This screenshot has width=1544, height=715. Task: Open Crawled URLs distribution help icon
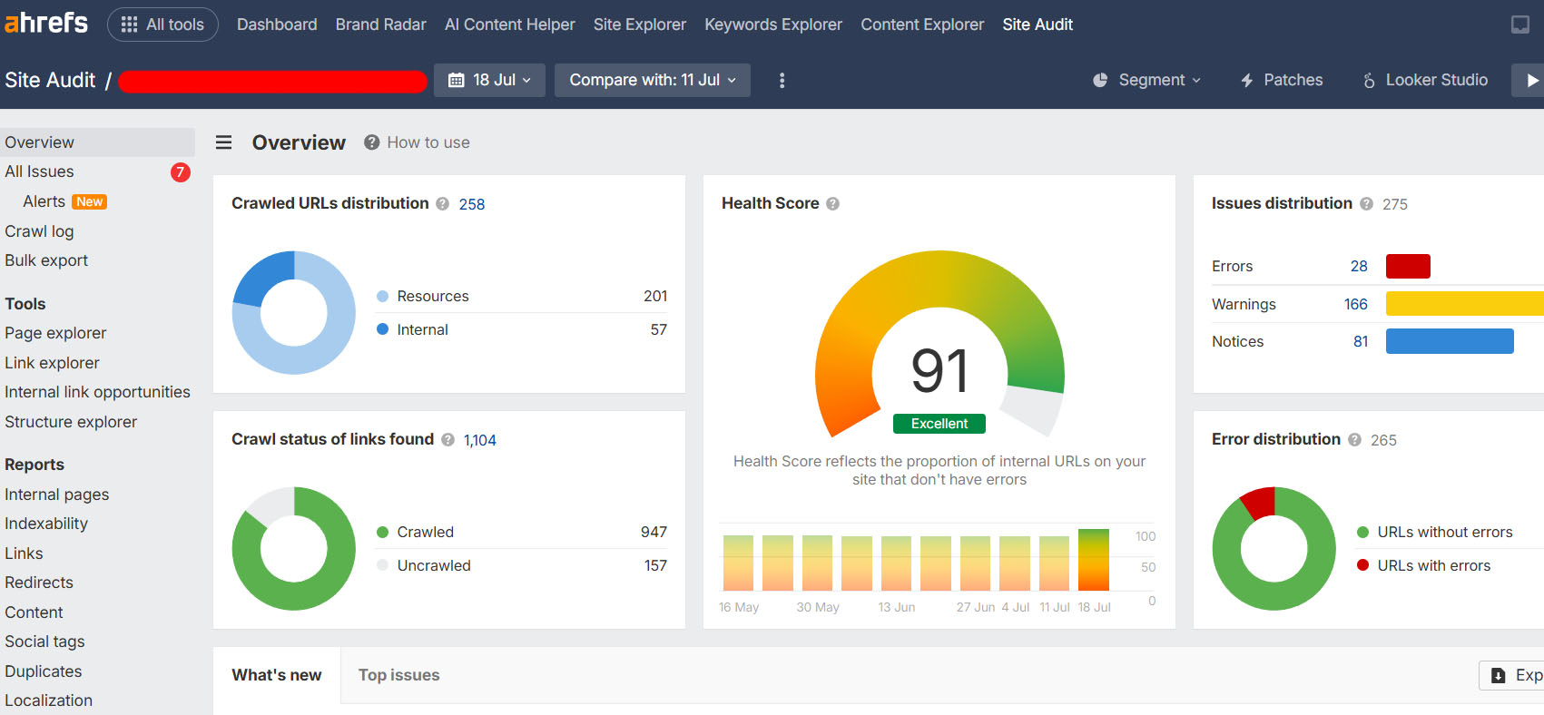click(x=442, y=204)
